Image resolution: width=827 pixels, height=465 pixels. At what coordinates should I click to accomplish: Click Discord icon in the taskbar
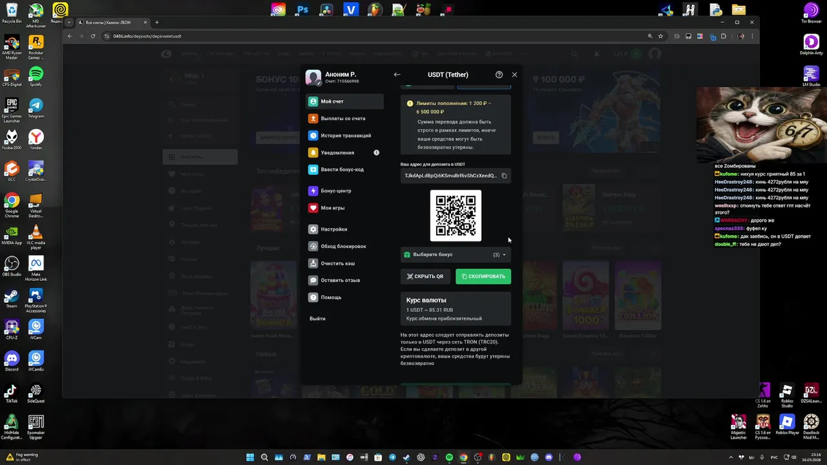(x=549, y=457)
